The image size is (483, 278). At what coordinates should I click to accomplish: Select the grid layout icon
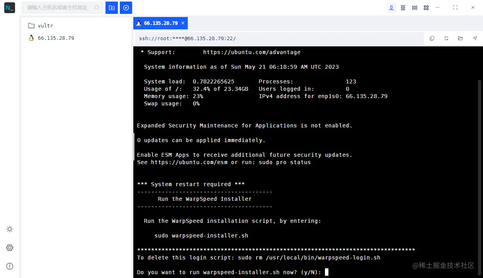(x=426, y=8)
